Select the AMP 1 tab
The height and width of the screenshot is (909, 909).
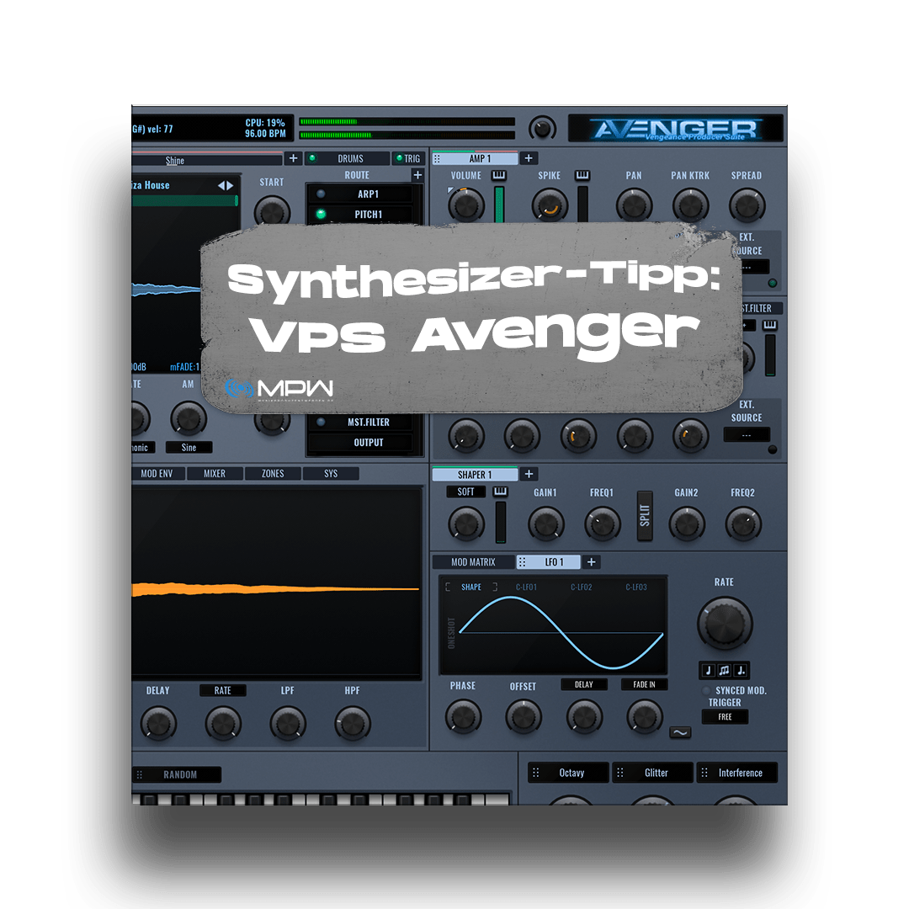click(x=475, y=158)
